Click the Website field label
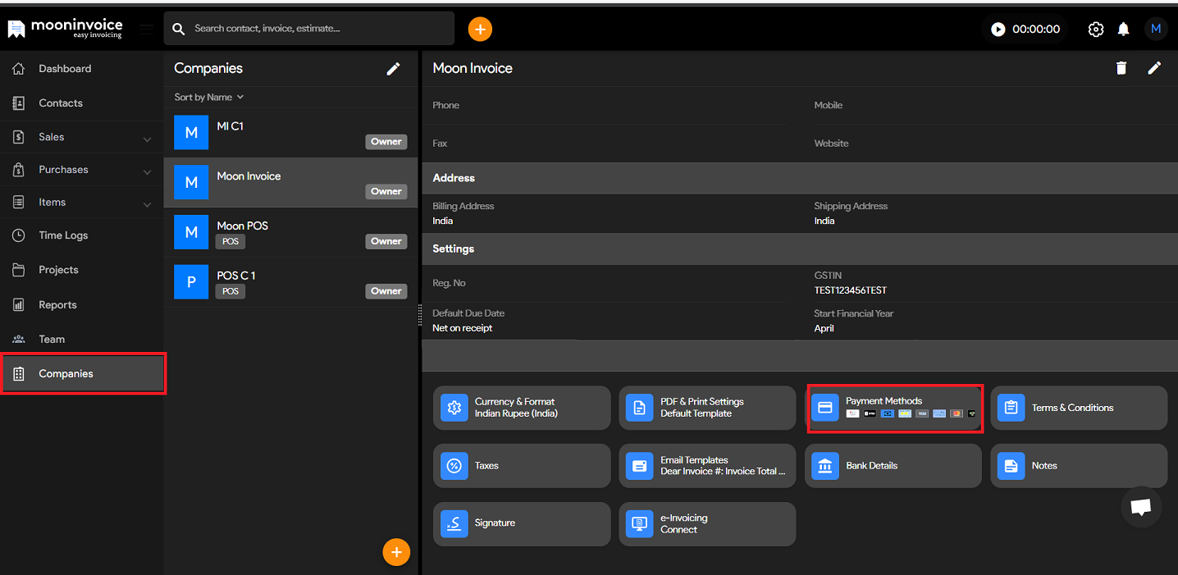 click(831, 144)
